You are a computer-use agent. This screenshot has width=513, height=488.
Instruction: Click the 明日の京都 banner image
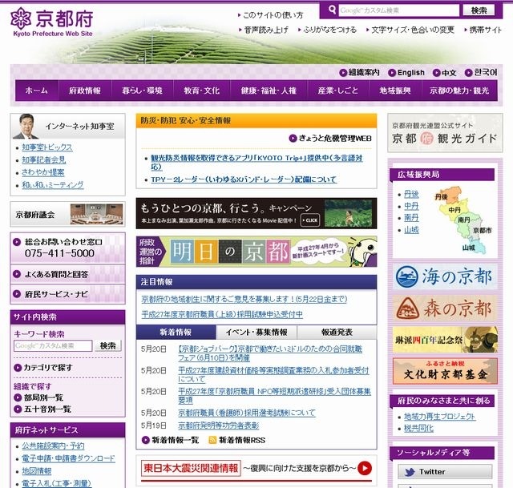tap(256, 252)
